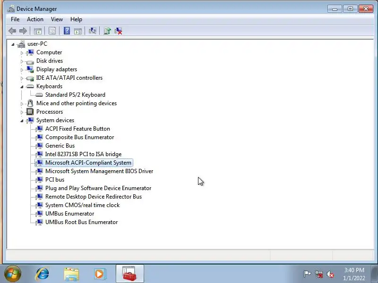The image size is (378, 283).
Task: Click Scan for hardware changes icon
Action: point(92,31)
